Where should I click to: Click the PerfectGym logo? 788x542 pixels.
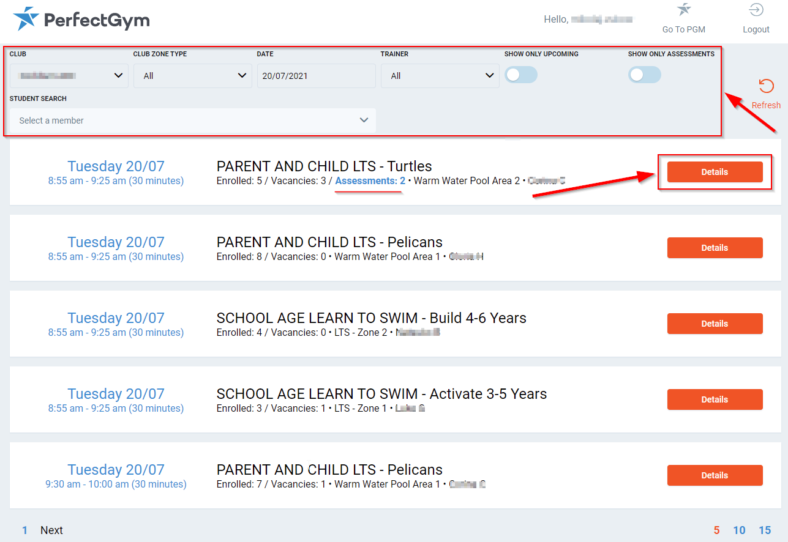pos(81,20)
